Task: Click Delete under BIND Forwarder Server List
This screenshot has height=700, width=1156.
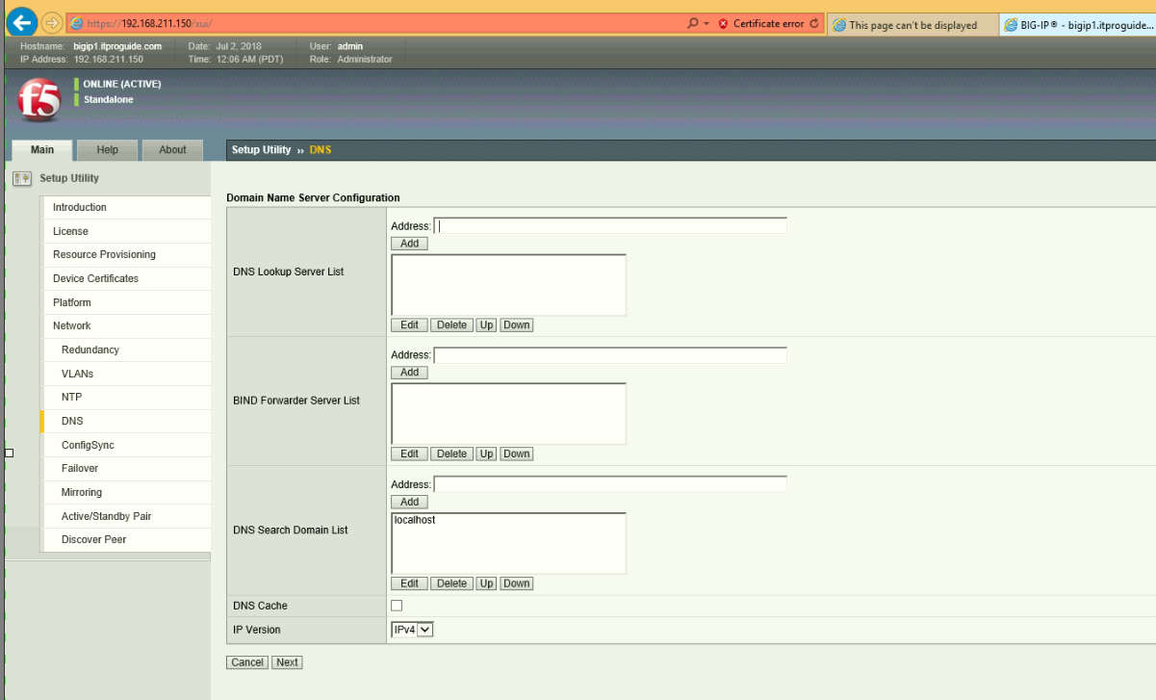Action: pos(451,454)
